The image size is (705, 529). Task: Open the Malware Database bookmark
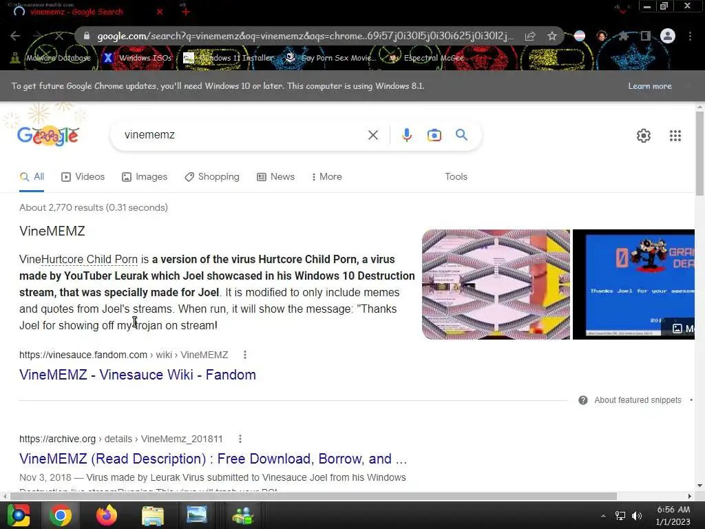click(x=51, y=58)
